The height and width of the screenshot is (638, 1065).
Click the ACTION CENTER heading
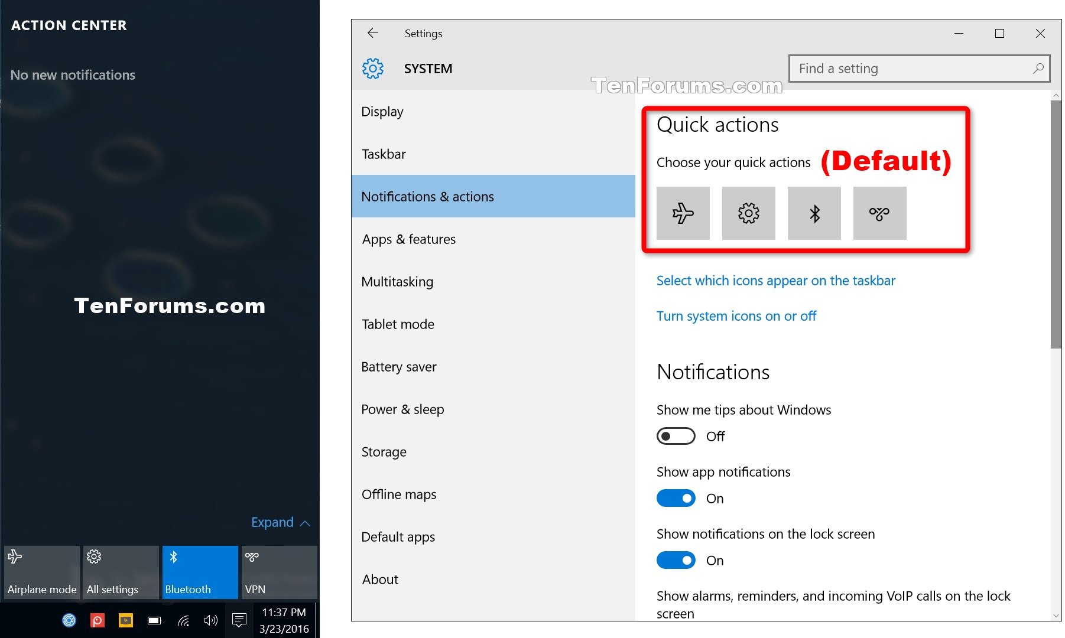pos(69,25)
